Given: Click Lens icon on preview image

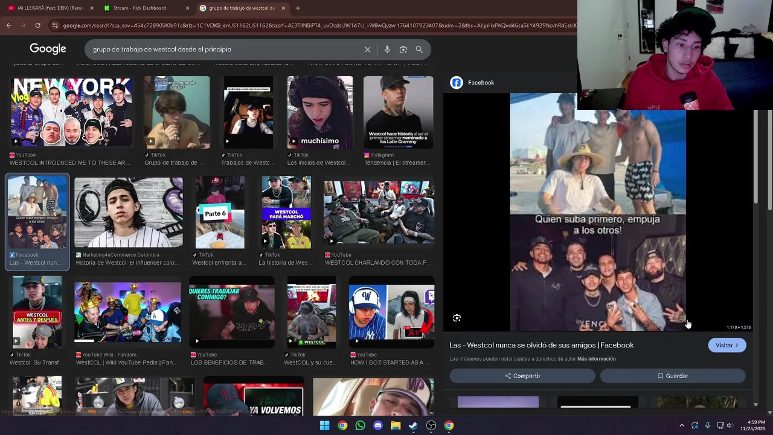Looking at the screenshot, I should [457, 318].
